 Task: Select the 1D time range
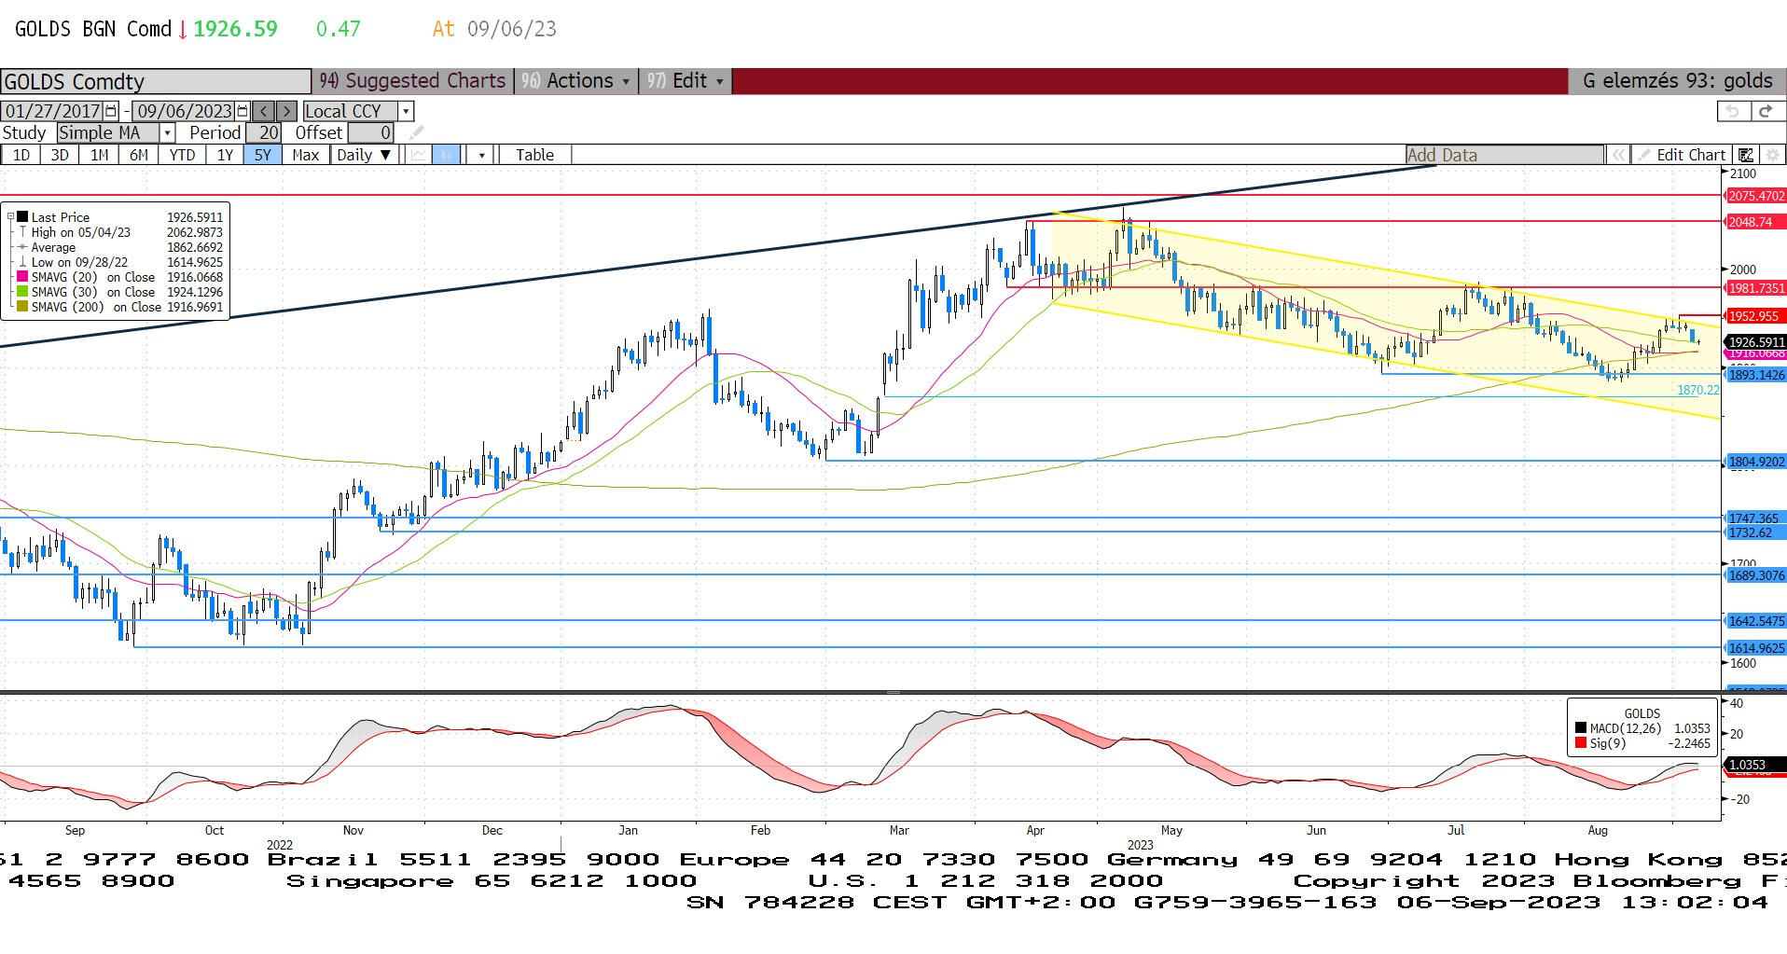point(21,155)
